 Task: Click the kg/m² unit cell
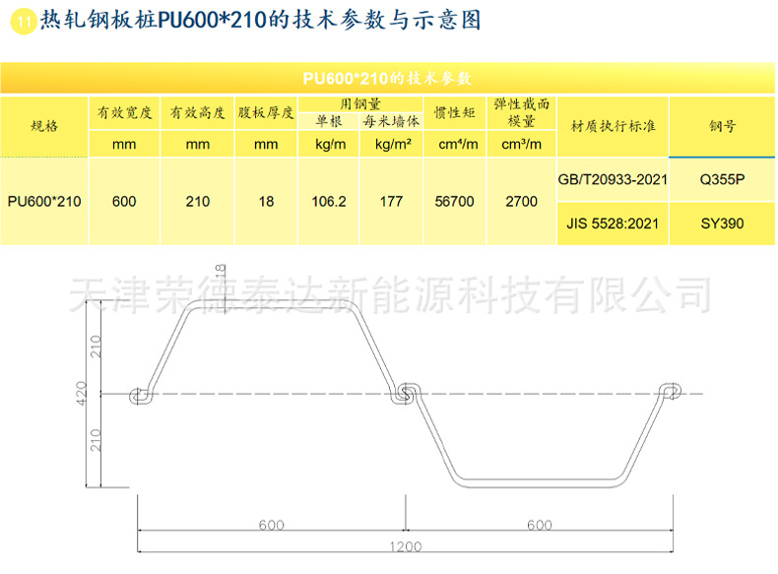393,145
